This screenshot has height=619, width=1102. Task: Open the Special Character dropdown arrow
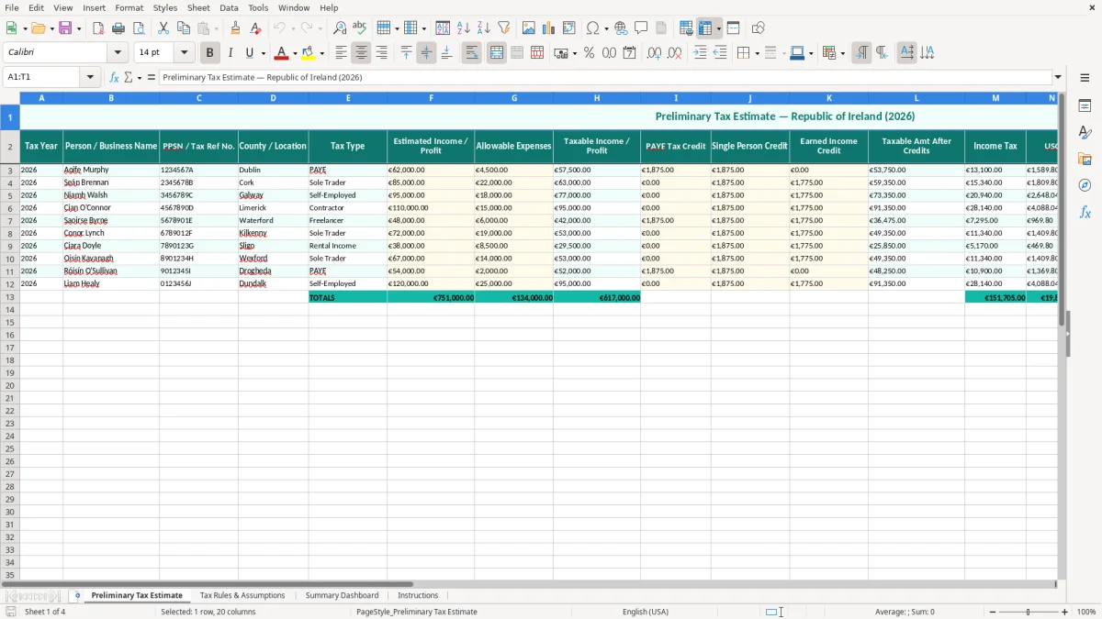607,29
